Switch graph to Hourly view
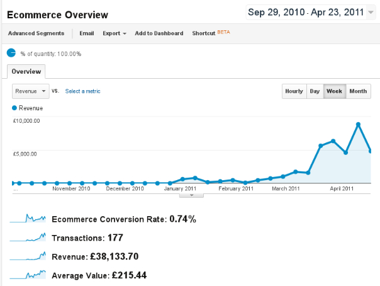 coord(294,91)
